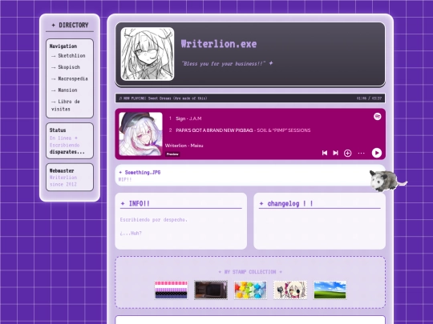Click the changelog ! ! section heading
The height and width of the screenshot is (324, 433).
tap(286, 204)
